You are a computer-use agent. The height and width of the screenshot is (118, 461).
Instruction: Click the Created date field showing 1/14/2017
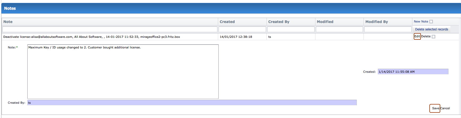[x=413, y=72]
